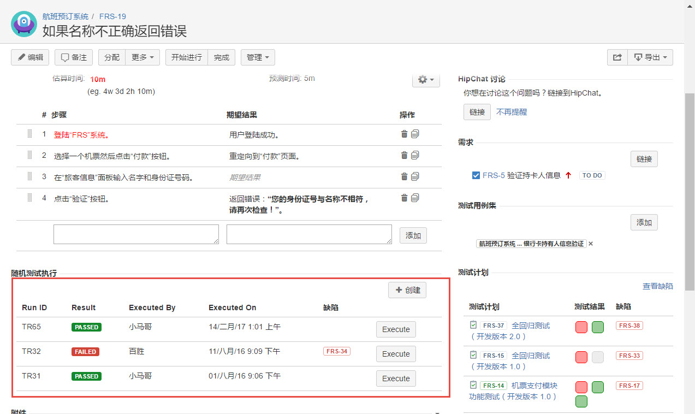Click the new expected result input
Viewport: 695px width, 414px height.
click(x=309, y=234)
